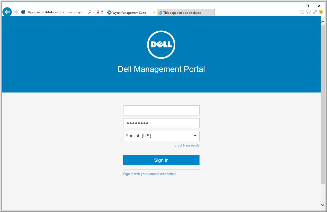Click the Sign In button
The height and width of the screenshot is (212, 327).
[161, 160]
